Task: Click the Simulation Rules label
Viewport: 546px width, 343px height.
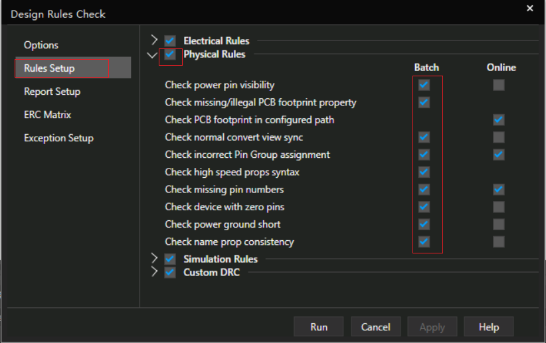Action: 221,259
